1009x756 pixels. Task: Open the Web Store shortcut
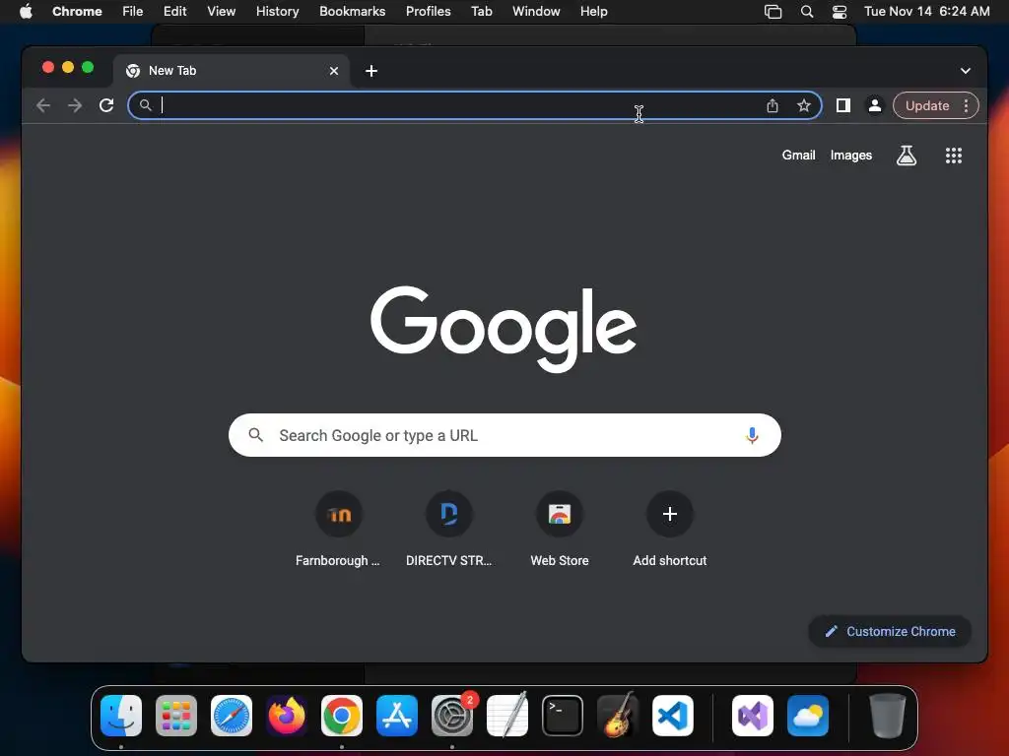(560, 530)
